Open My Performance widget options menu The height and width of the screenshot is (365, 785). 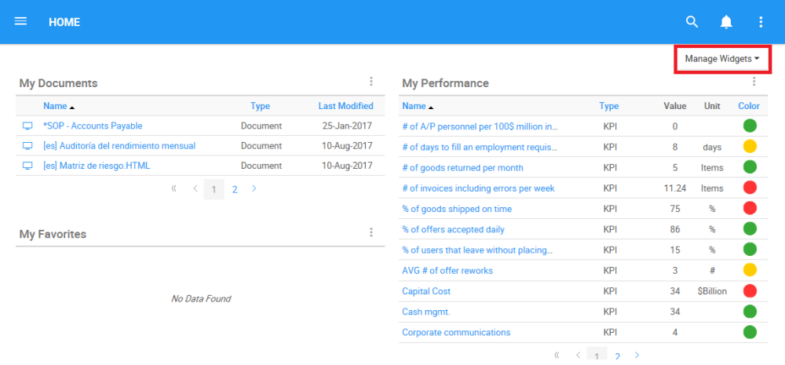tap(754, 82)
